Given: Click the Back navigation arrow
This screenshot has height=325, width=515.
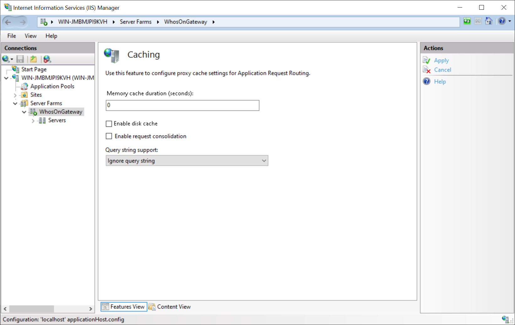Looking at the screenshot, I should pos(8,22).
